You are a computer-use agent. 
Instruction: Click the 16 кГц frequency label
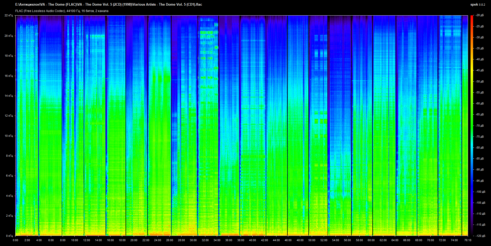(x=9, y=76)
